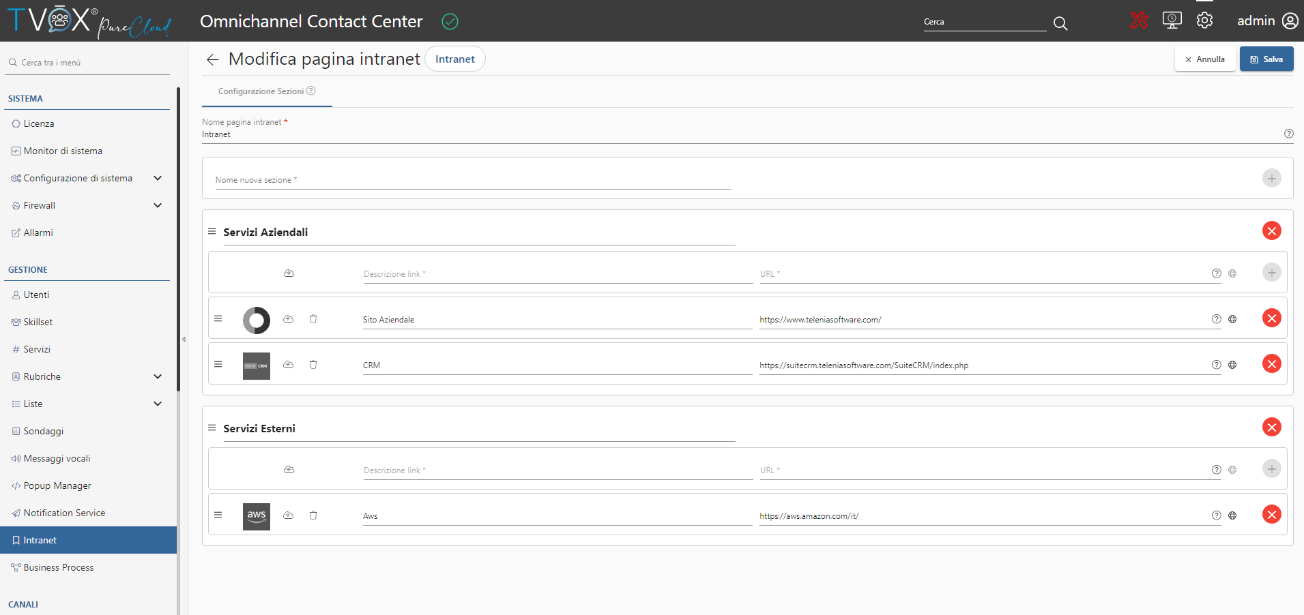Add new section with plus button

pyautogui.click(x=1271, y=179)
